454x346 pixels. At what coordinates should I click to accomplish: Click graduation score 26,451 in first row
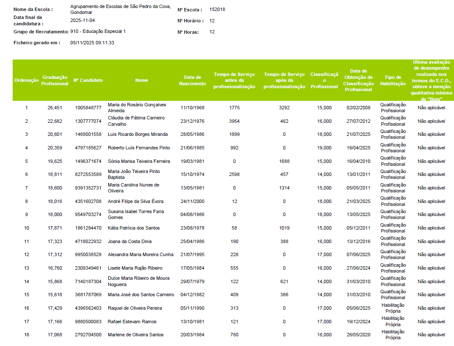pos(55,108)
